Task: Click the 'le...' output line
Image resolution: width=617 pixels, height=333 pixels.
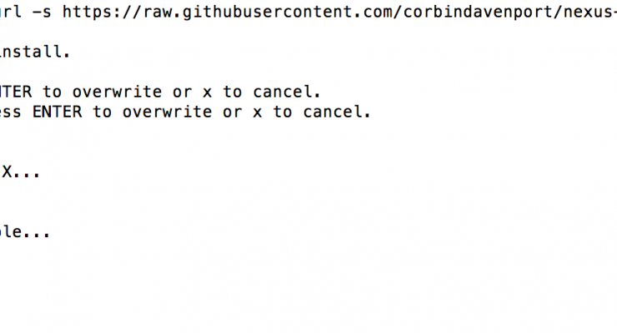Action: [25, 231]
